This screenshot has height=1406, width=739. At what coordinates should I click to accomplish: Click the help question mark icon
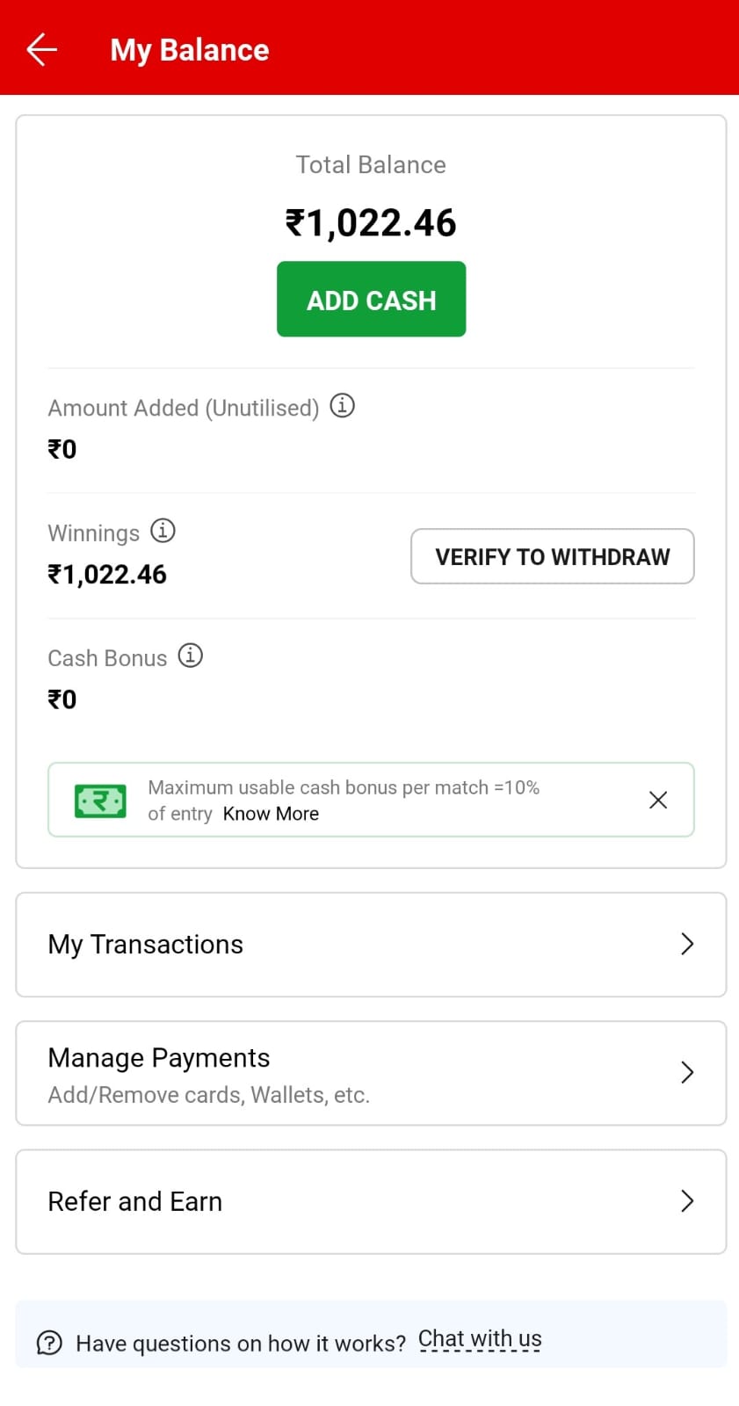point(49,1343)
